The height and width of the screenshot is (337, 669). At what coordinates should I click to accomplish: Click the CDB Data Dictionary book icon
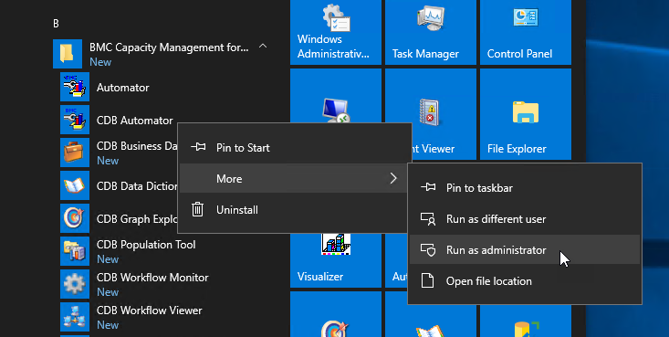point(75,185)
